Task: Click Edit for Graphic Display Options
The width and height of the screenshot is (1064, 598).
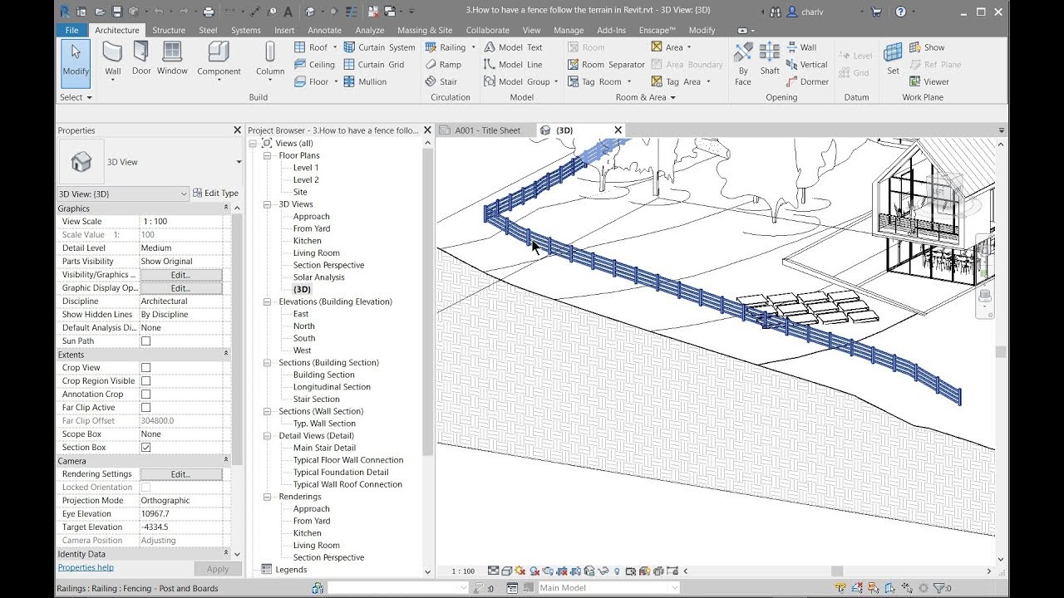Action: click(180, 288)
